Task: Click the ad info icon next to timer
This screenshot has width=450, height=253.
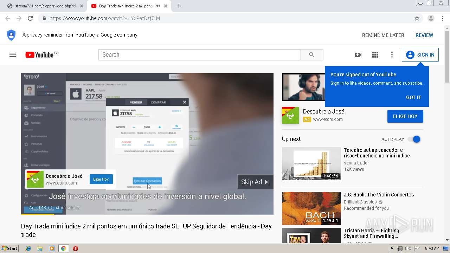Action: pyautogui.click(x=50, y=208)
